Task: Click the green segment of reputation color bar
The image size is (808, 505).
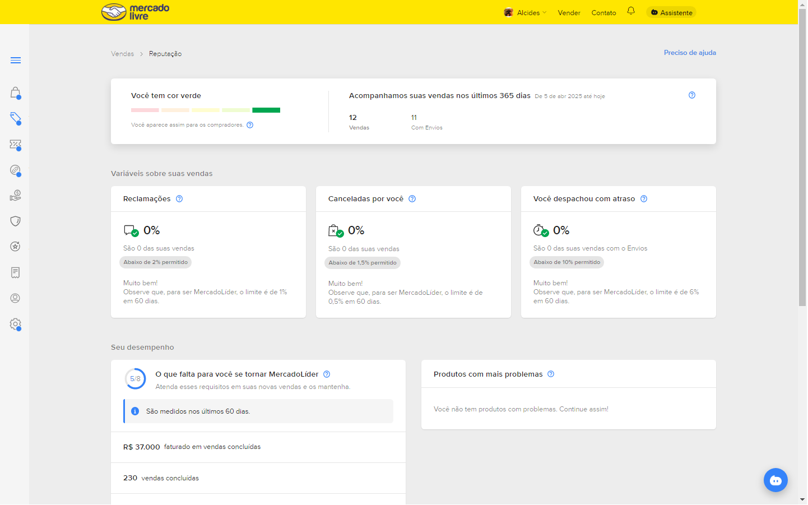Action: click(x=266, y=110)
